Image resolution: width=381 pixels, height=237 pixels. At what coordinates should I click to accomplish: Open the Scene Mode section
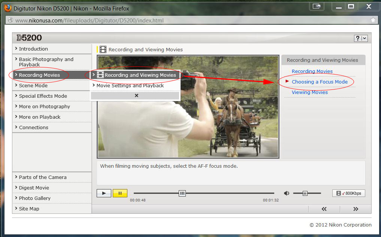pos(52,85)
